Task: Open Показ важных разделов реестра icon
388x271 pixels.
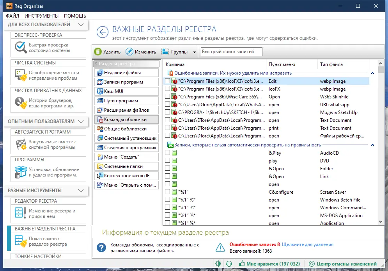Action: point(21,241)
